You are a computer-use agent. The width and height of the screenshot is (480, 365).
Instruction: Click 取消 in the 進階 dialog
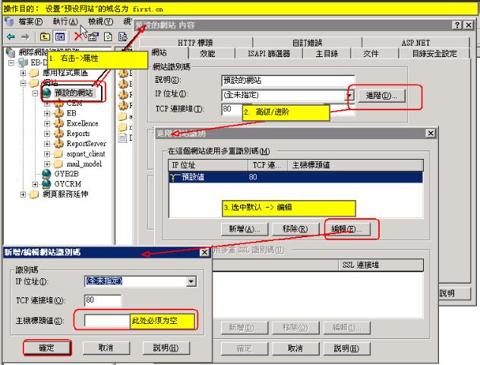[295, 348]
